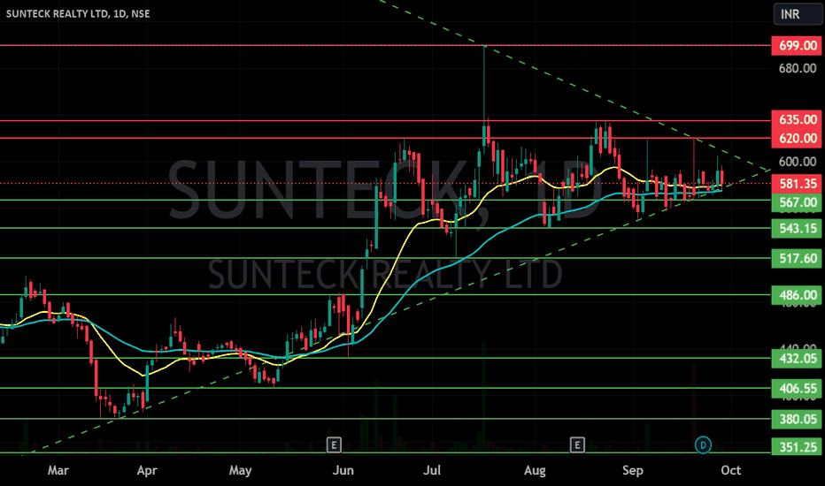
Task: Select the 543.15 support price label
Action: pos(797,229)
